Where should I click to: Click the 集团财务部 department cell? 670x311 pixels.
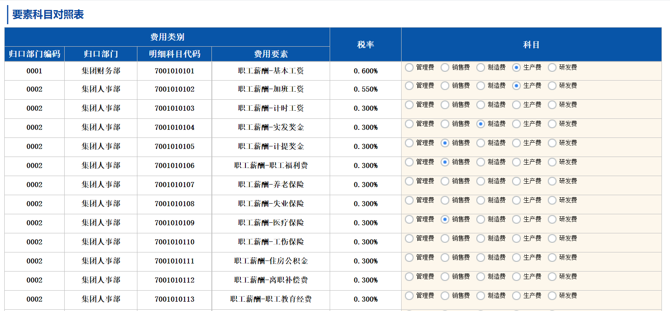(101, 71)
